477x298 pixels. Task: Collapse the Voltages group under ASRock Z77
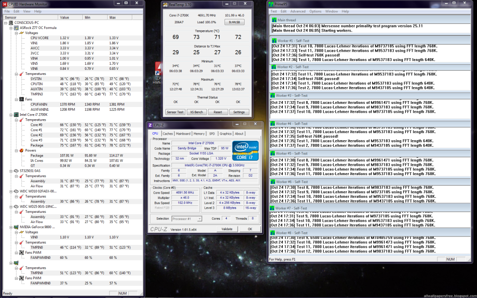coord(16,33)
